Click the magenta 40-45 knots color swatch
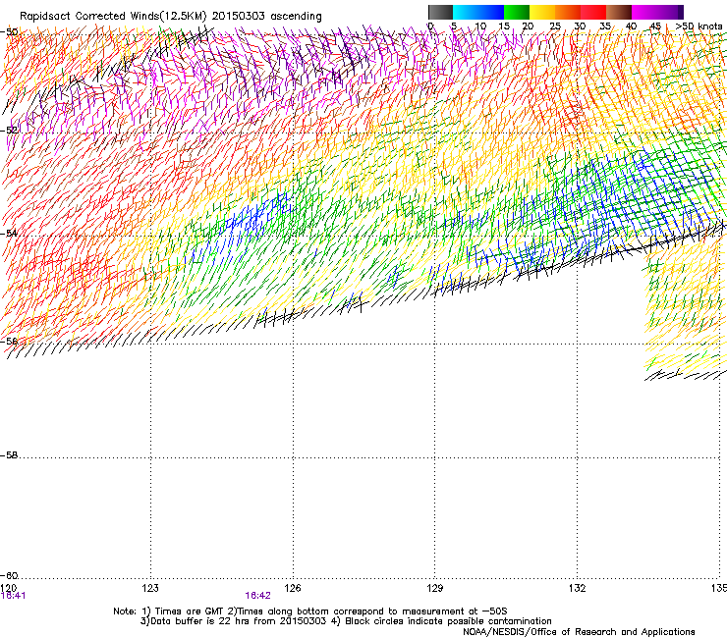Image resolution: width=727 pixels, height=638 pixels. tap(644, 12)
